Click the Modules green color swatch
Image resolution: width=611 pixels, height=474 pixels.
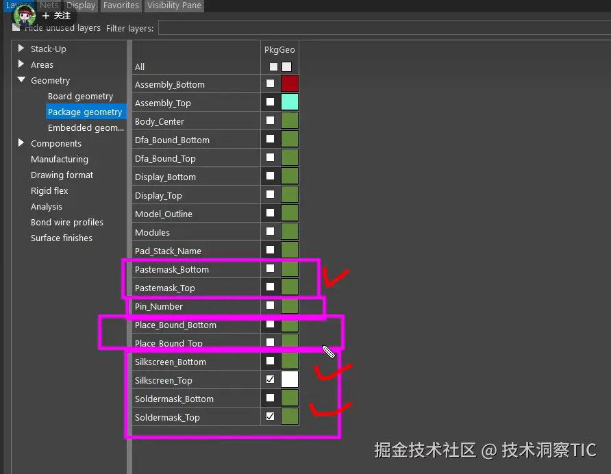(x=290, y=232)
